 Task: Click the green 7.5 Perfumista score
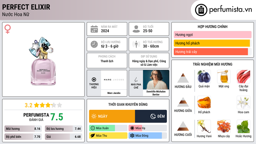point(57,117)
